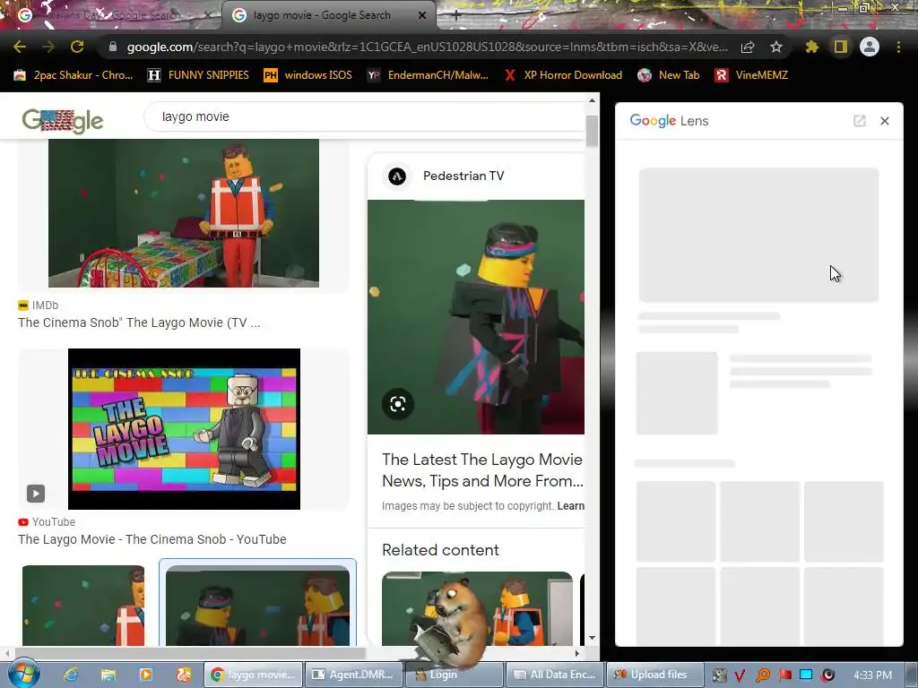Open the EndermanCH/Malw... bookmark
918x688 pixels.
pyautogui.click(x=428, y=75)
